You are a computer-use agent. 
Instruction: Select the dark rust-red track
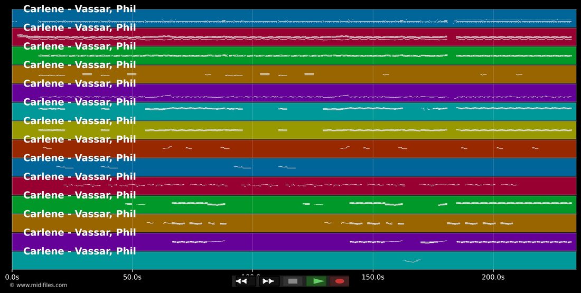click(294, 149)
